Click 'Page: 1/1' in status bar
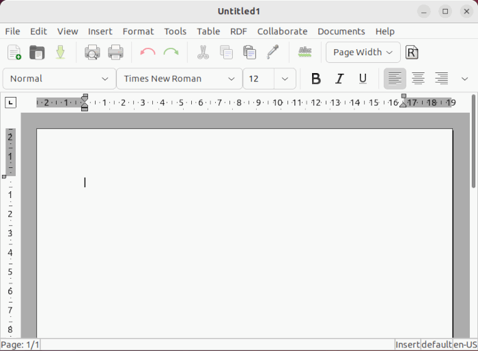The image size is (478, 351). [x=20, y=345]
